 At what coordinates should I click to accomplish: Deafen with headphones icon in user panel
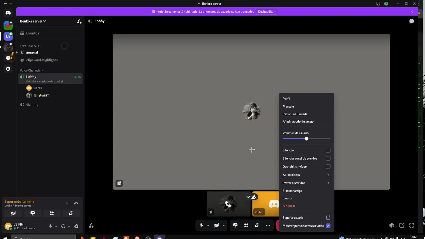63,226
